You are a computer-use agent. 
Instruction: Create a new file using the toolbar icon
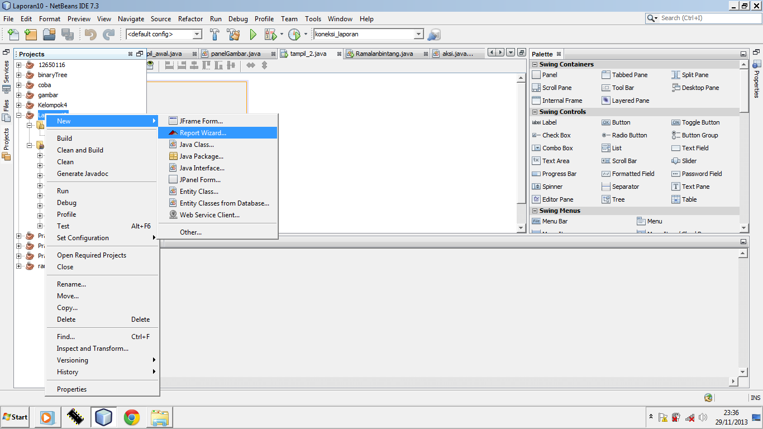[12, 34]
